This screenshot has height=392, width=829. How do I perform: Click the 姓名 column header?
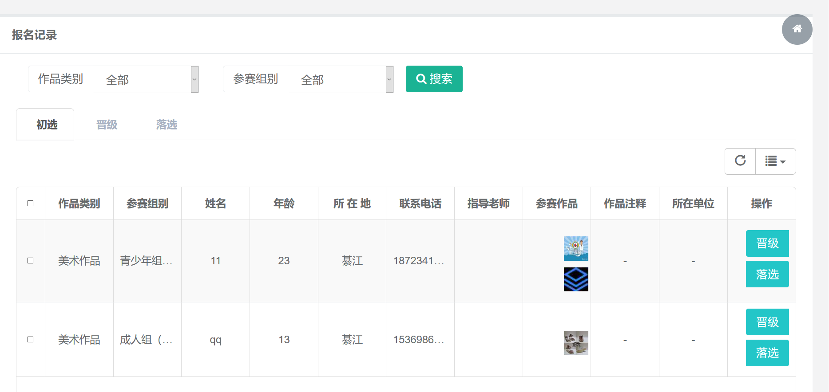pos(215,204)
